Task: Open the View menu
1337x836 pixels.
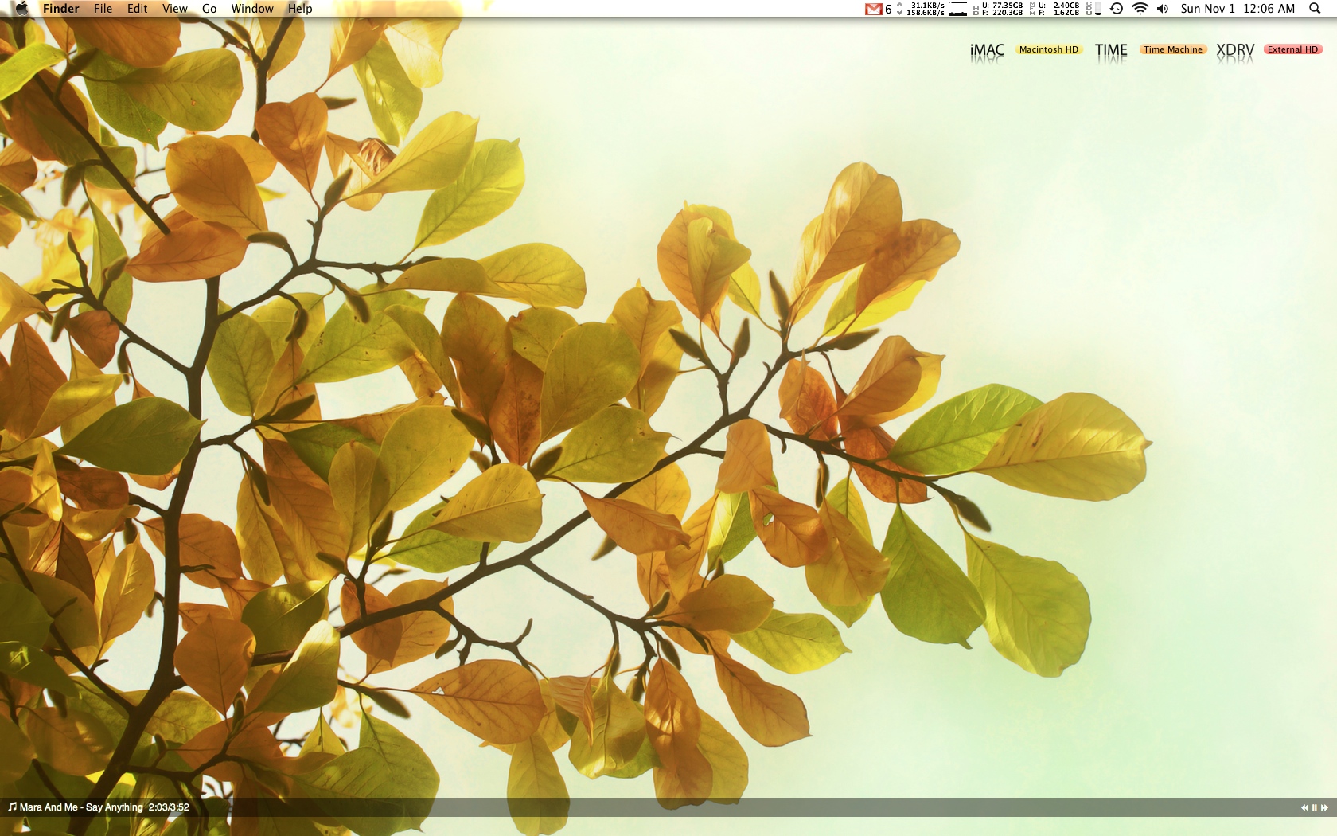Action: click(x=174, y=9)
